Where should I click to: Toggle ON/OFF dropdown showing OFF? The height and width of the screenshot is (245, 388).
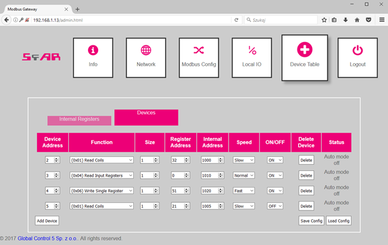pyautogui.click(x=275, y=206)
